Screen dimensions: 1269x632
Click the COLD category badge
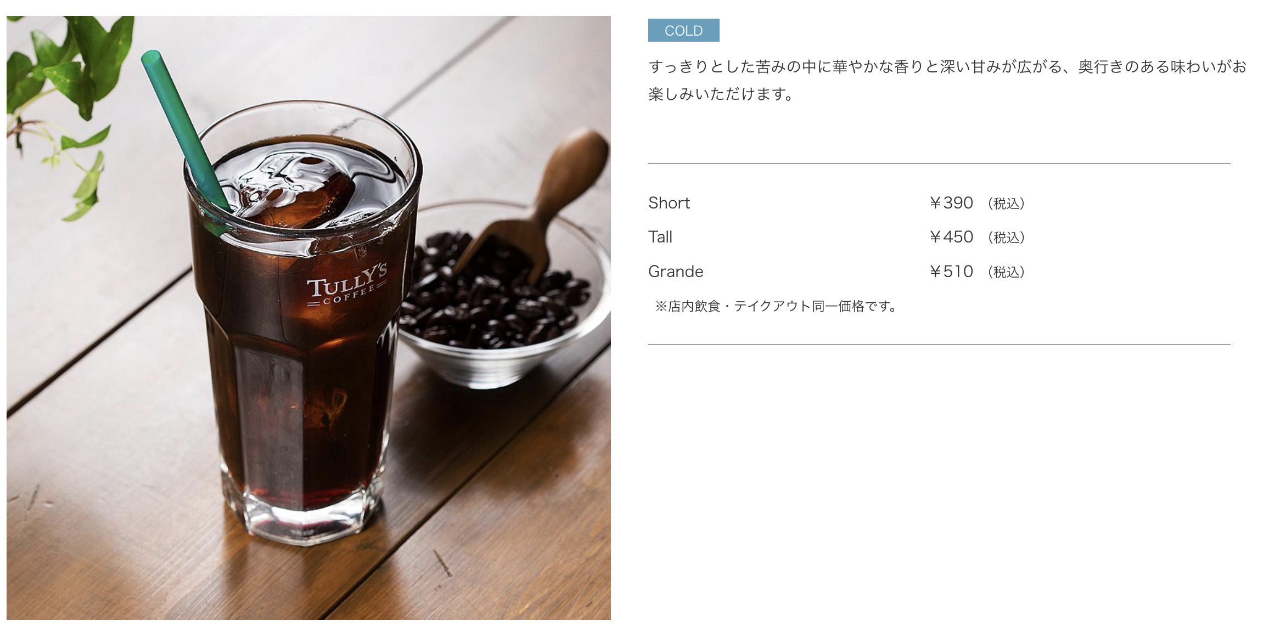683,30
